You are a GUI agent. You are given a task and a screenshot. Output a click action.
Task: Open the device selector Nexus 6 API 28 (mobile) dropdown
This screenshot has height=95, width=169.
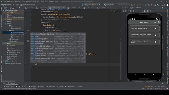(x=91, y=5)
